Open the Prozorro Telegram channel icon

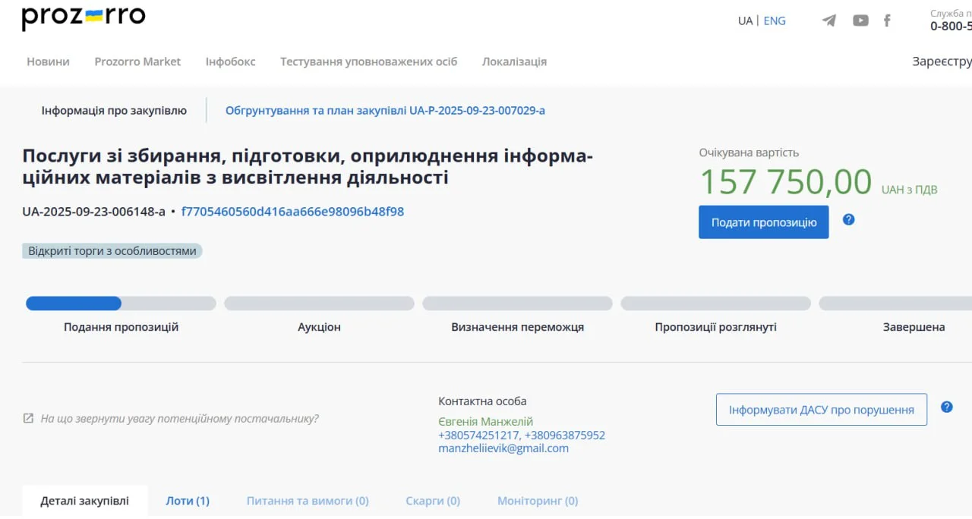click(x=829, y=20)
